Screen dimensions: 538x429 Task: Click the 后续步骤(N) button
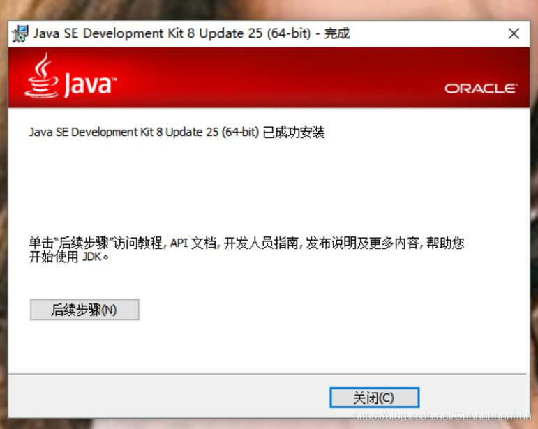click(84, 310)
